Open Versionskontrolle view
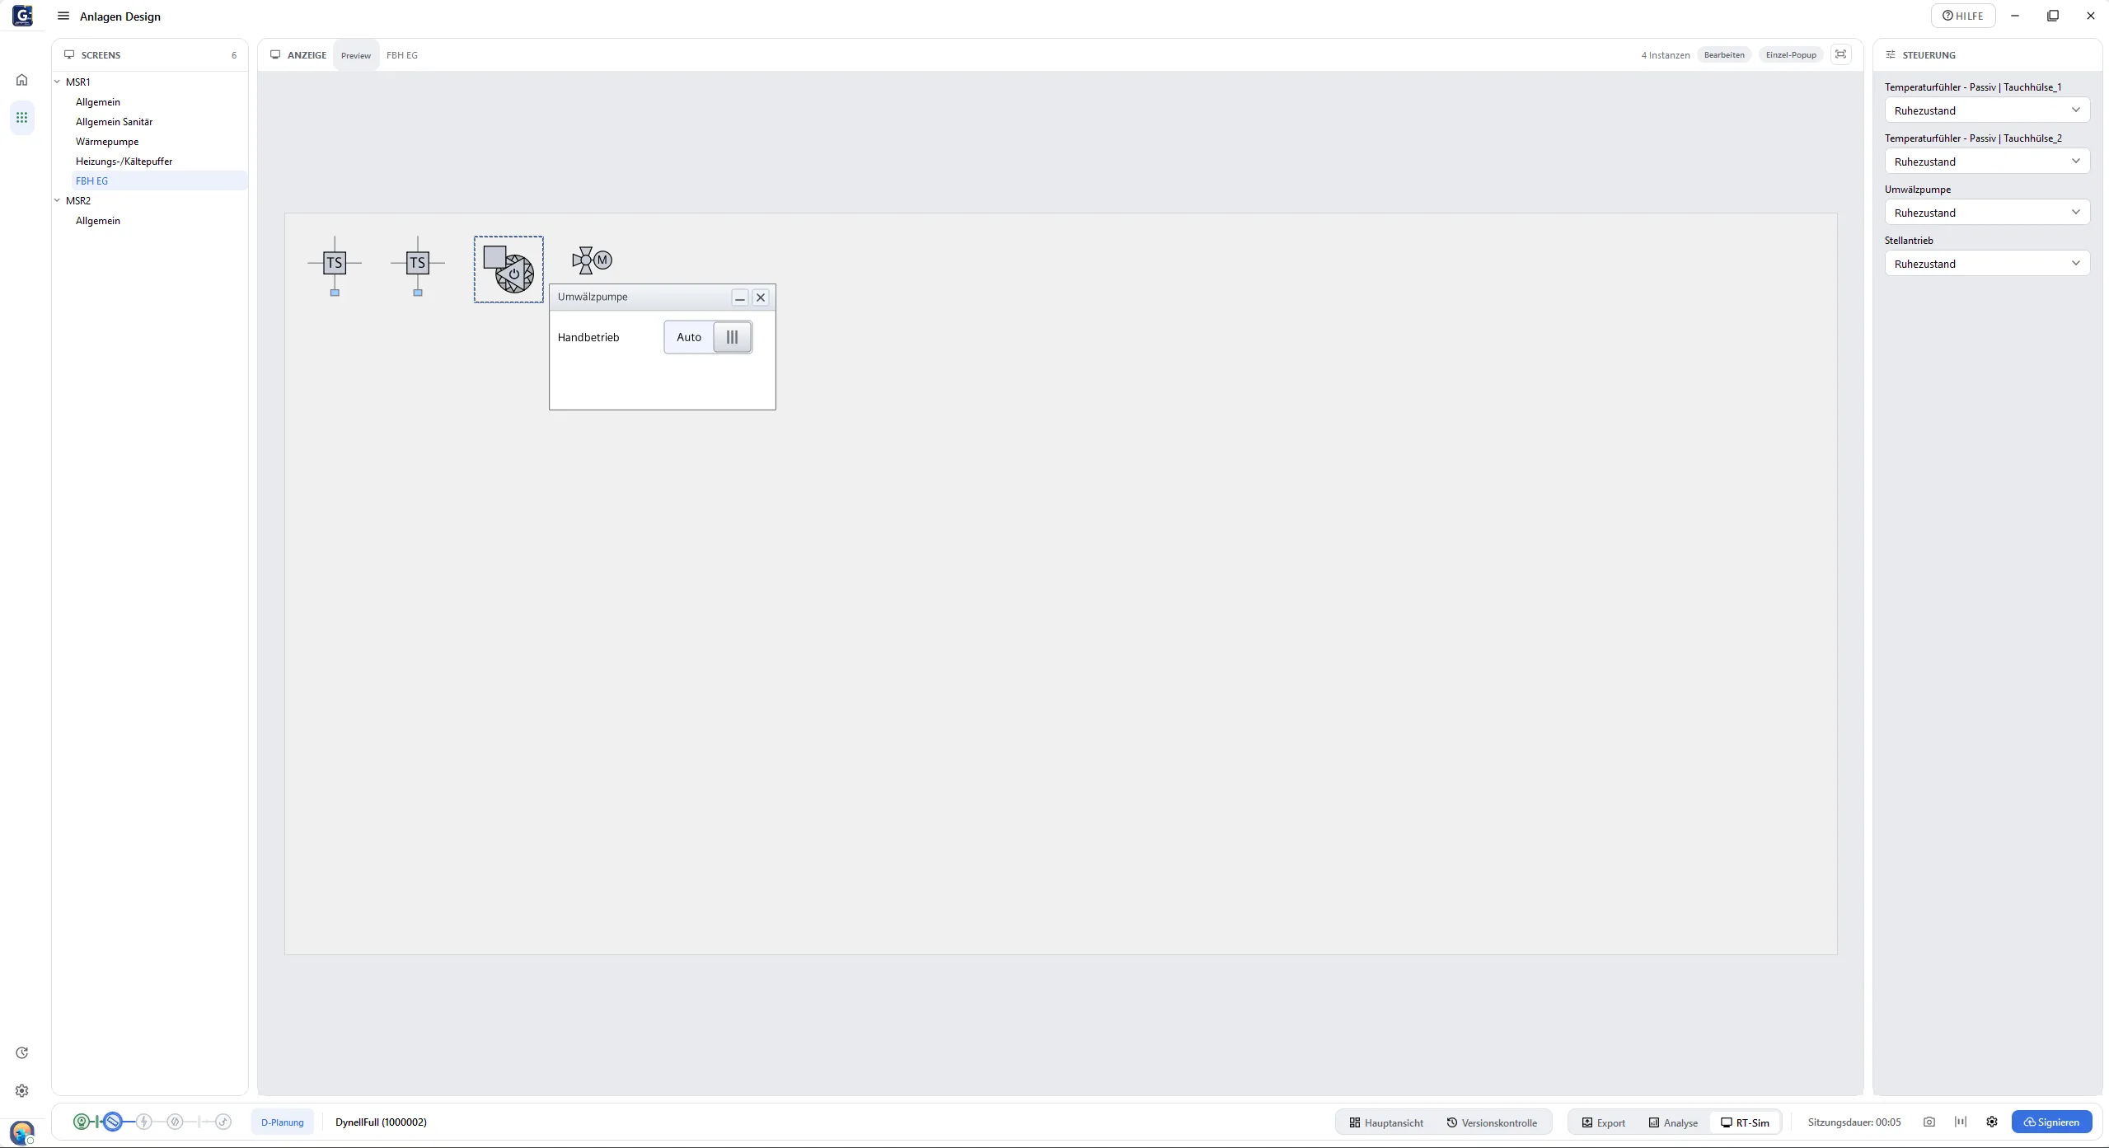 (1492, 1122)
